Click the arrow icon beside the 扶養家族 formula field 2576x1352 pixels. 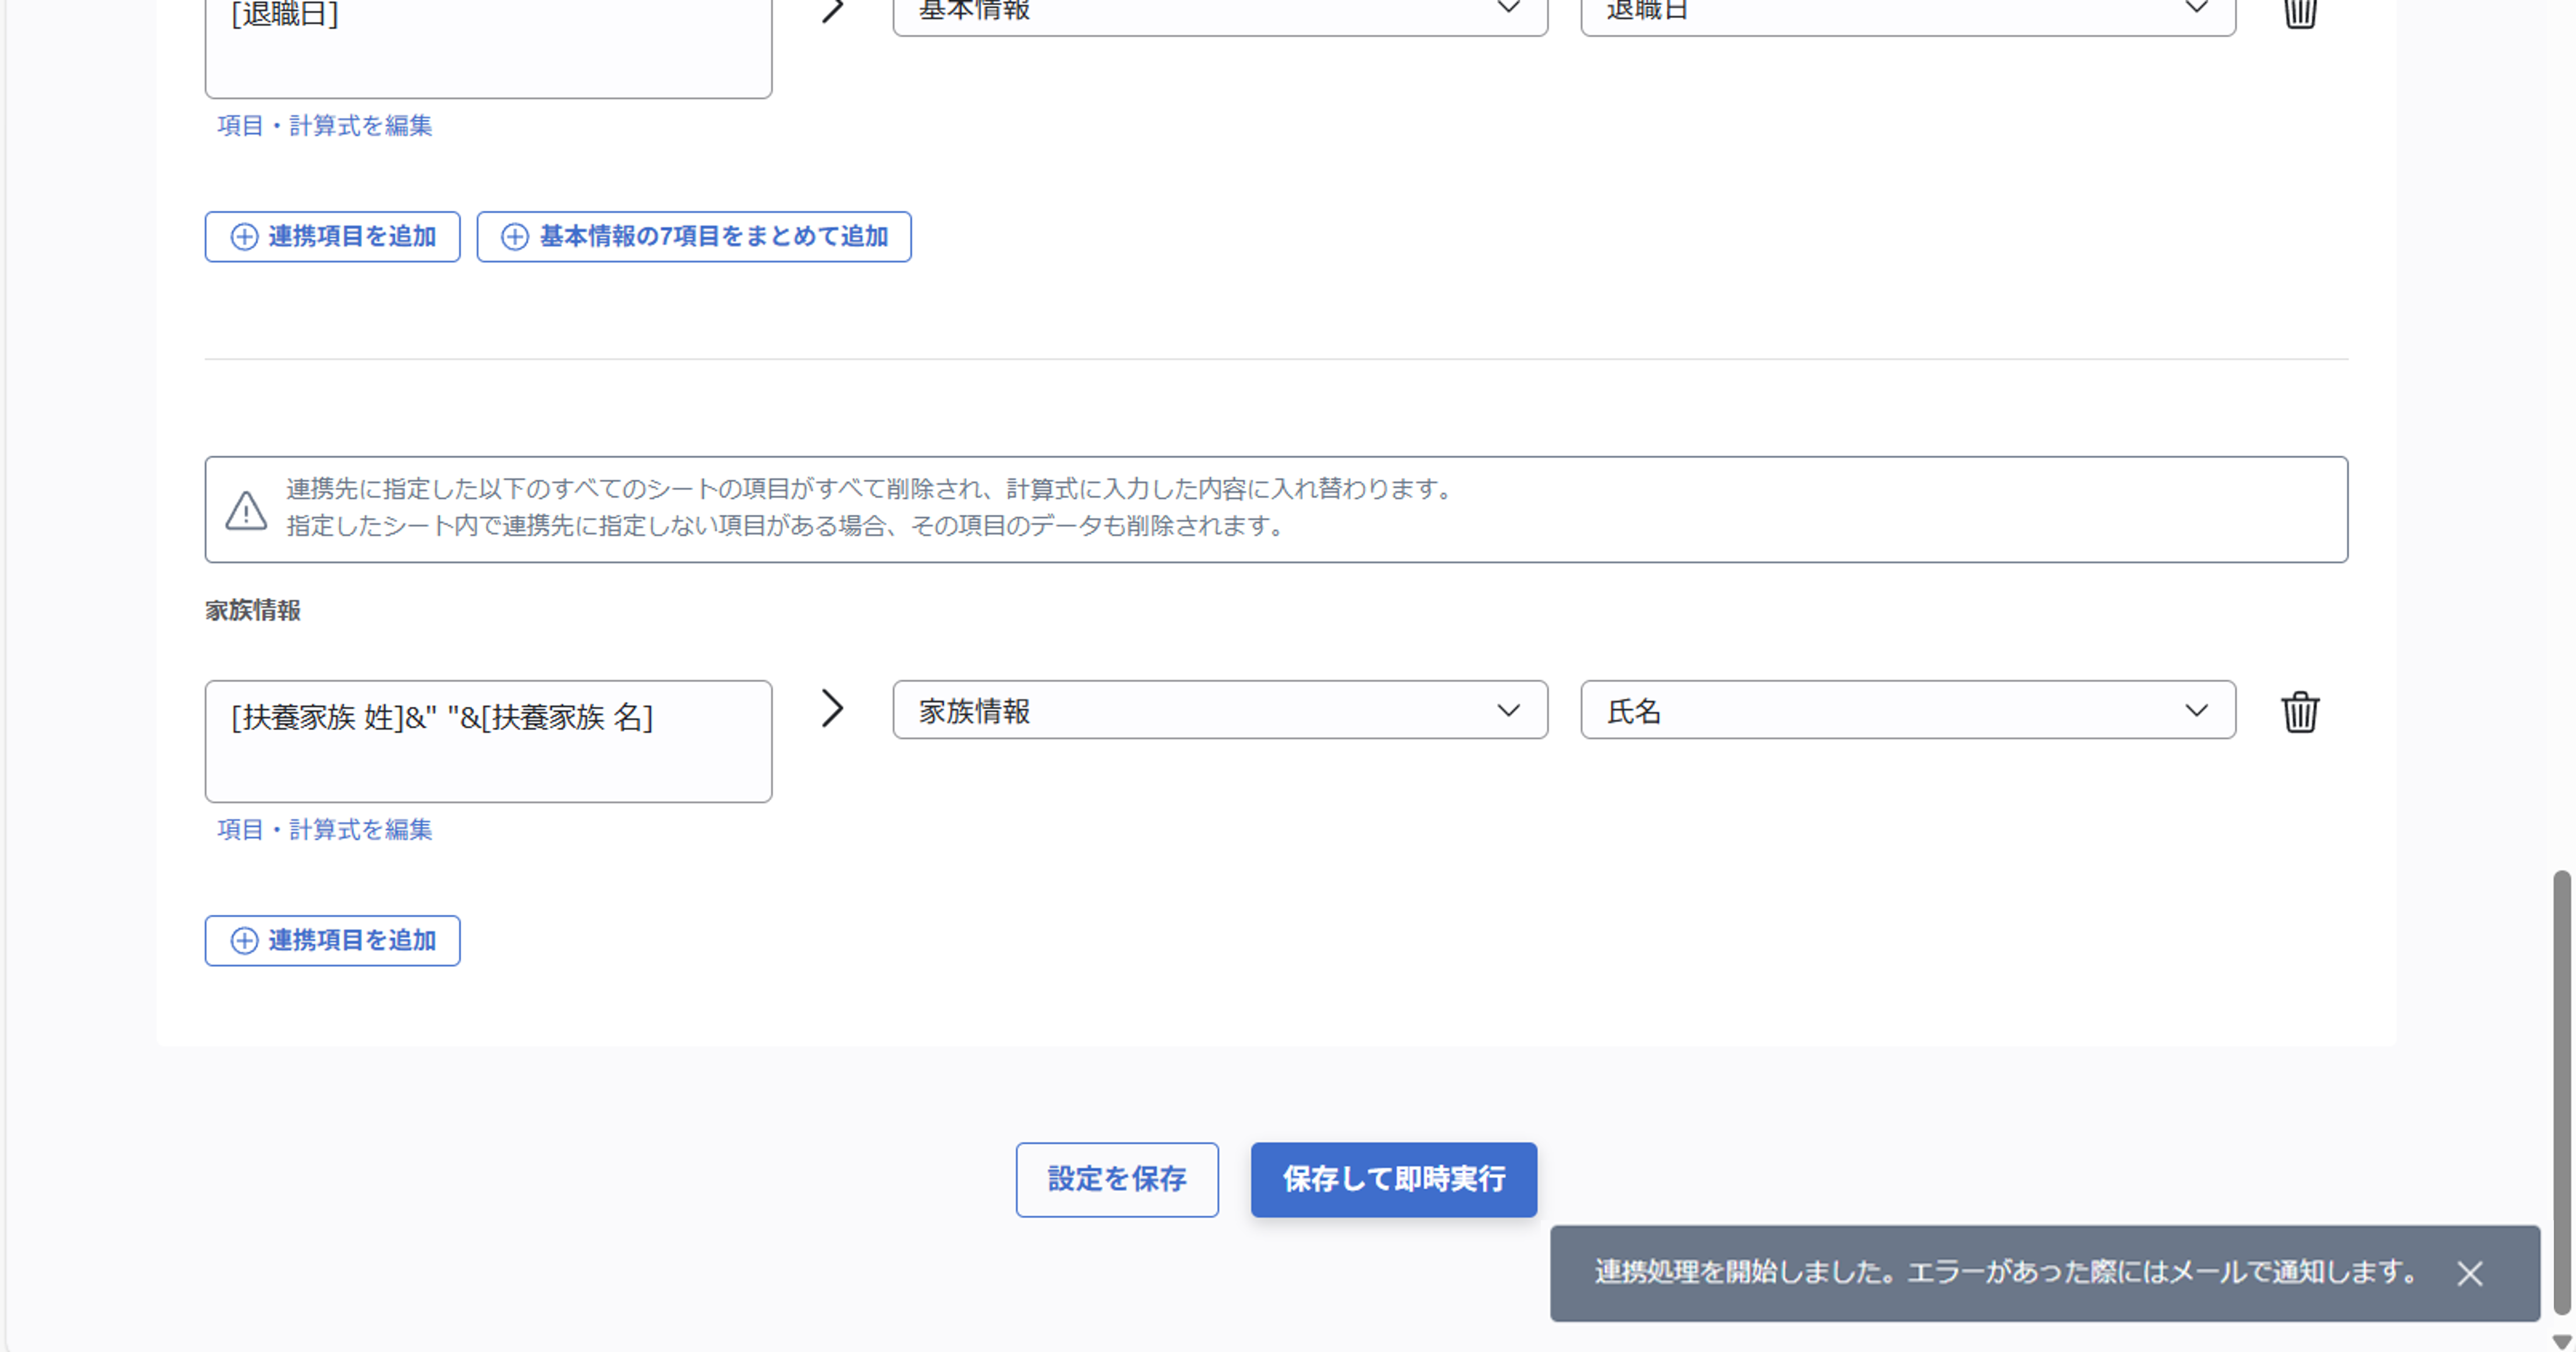pos(832,709)
